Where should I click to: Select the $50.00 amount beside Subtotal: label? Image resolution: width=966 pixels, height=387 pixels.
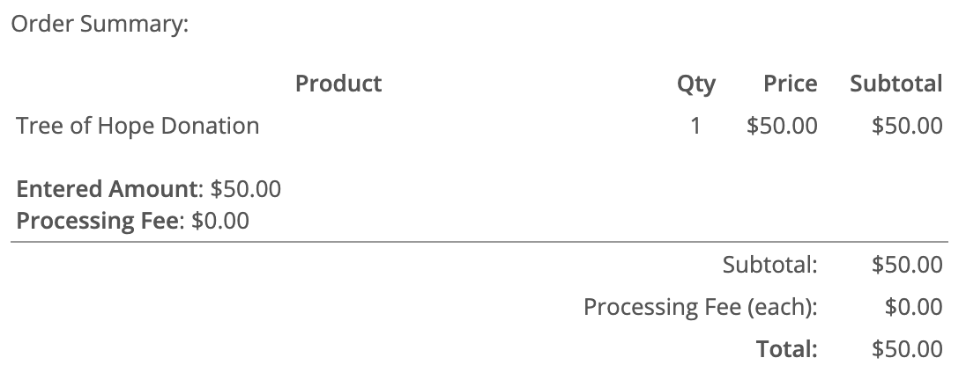[907, 265]
